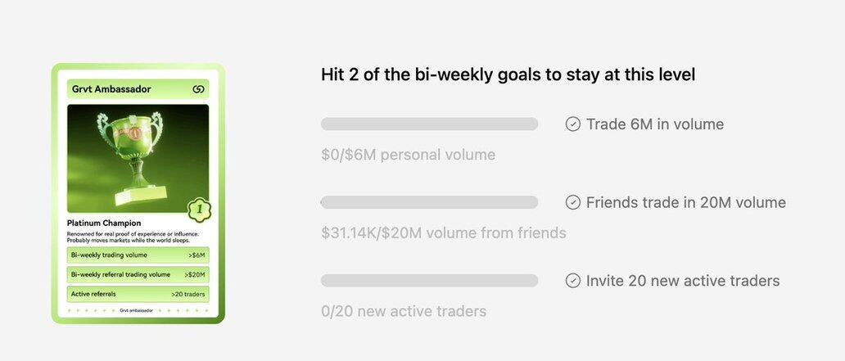Select the Bi-weekly referral trading volume row
The image size is (845, 361).
(x=138, y=274)
